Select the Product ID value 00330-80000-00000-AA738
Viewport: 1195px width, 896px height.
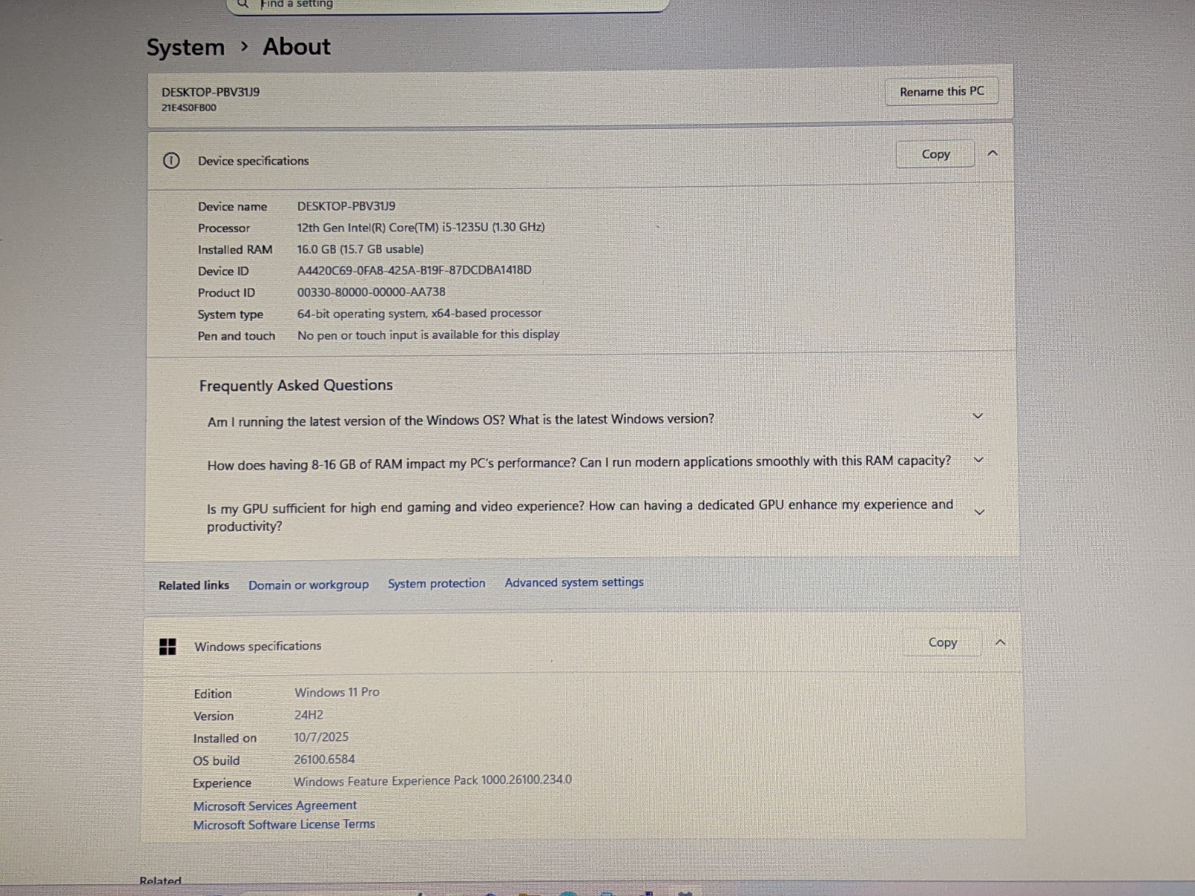click(x=371, y=292)
